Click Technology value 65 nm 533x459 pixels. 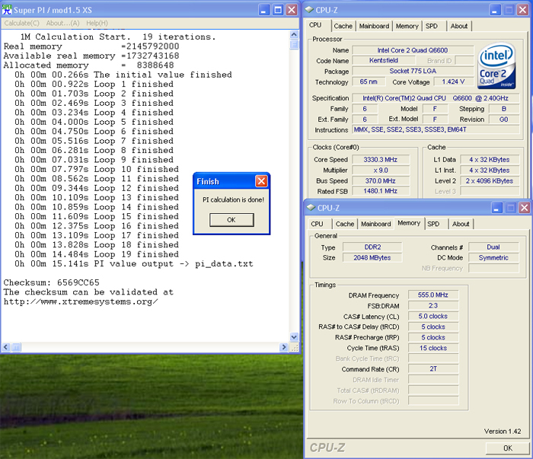(369, 81)
